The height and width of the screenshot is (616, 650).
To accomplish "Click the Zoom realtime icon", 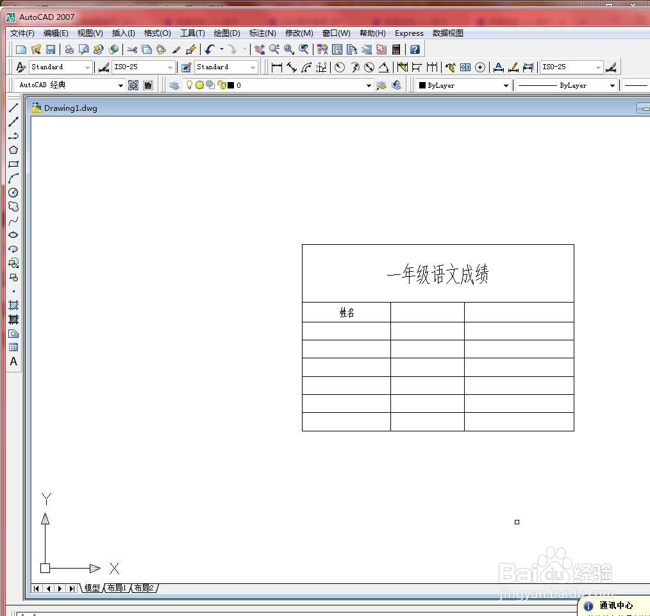I will [274, 50].
